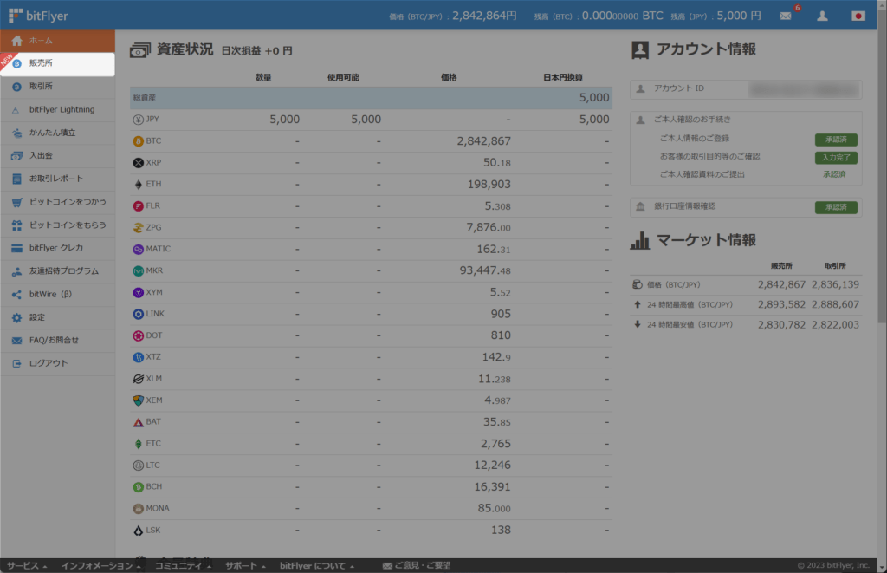Open 取引所 in the sidebar
This screenshot has height=573, width=887.
pyautogui.click(x=58, y=87)
